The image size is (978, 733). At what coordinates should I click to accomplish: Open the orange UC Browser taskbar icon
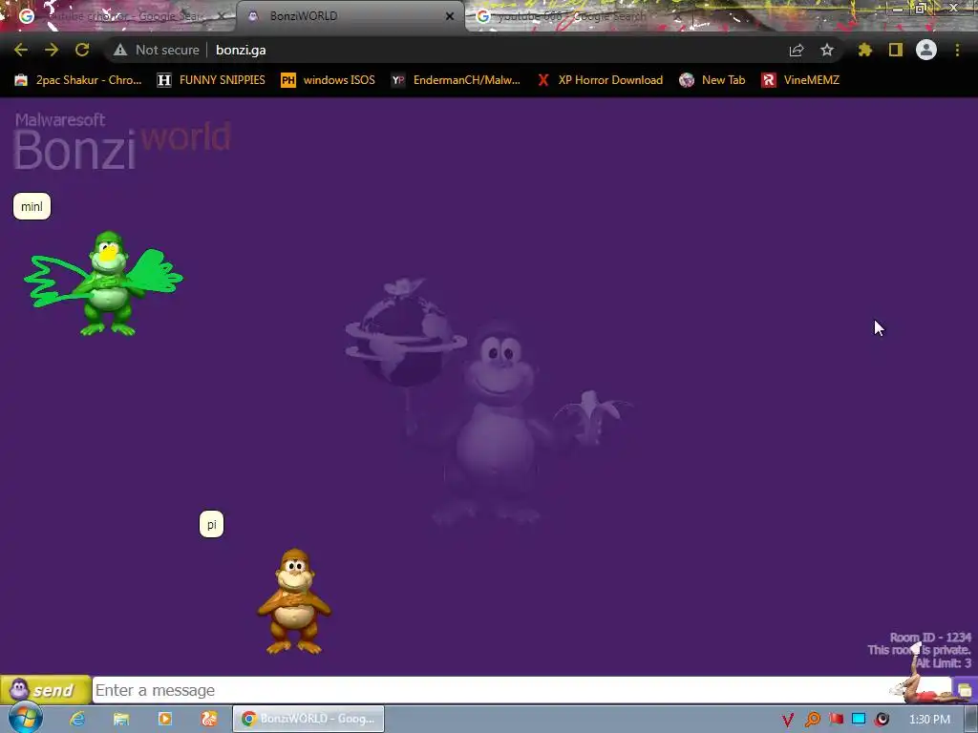209,719
